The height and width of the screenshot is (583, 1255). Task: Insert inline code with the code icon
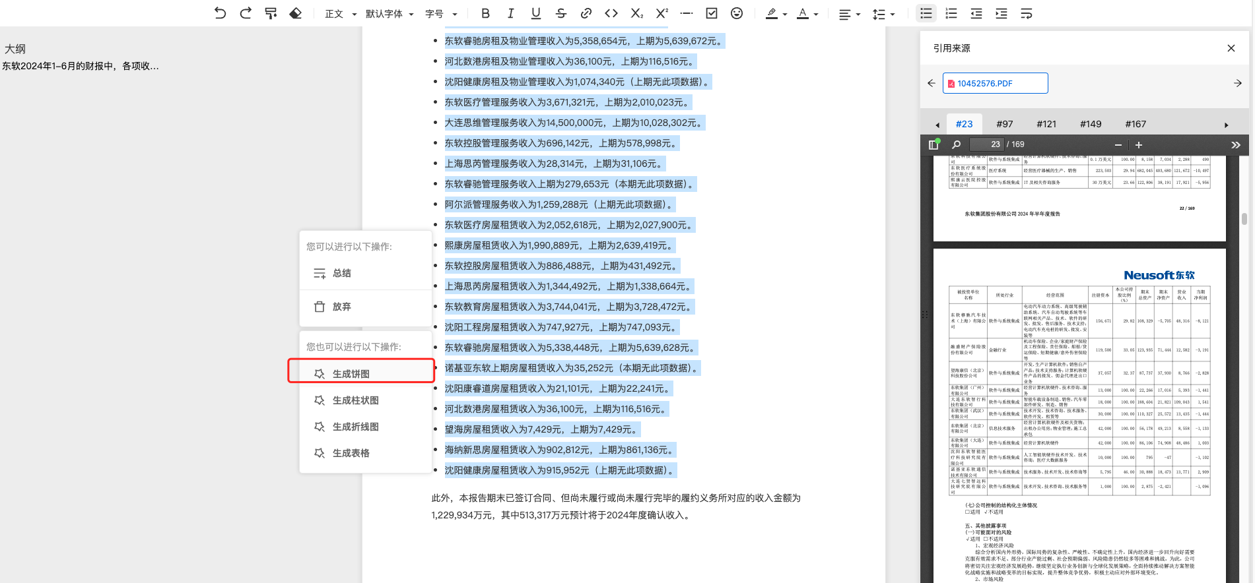[x=611, y=13]
